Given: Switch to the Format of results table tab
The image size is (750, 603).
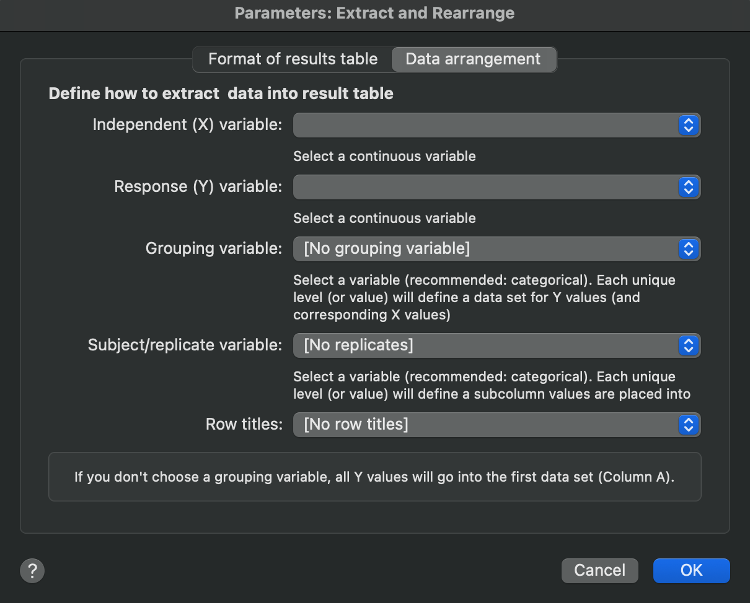Looking at the screenshot, I should click(x=293, y=59).
